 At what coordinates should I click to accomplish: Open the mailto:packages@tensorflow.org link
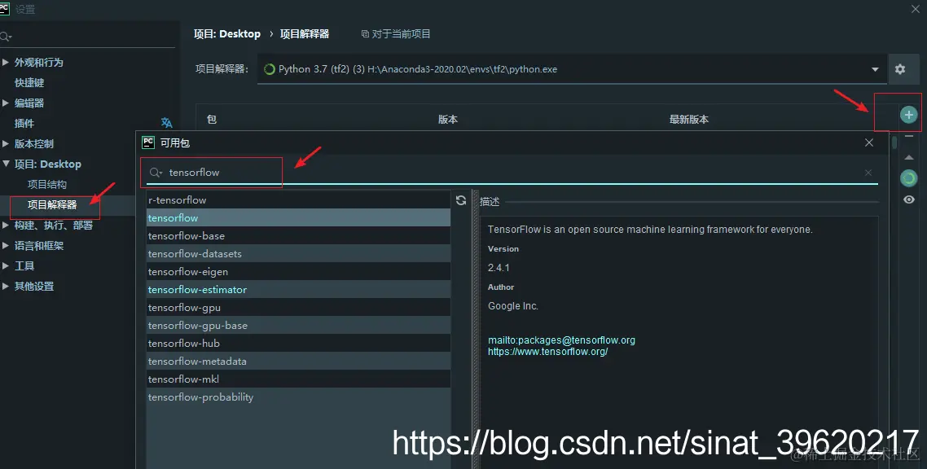click(x=561, y=340)
